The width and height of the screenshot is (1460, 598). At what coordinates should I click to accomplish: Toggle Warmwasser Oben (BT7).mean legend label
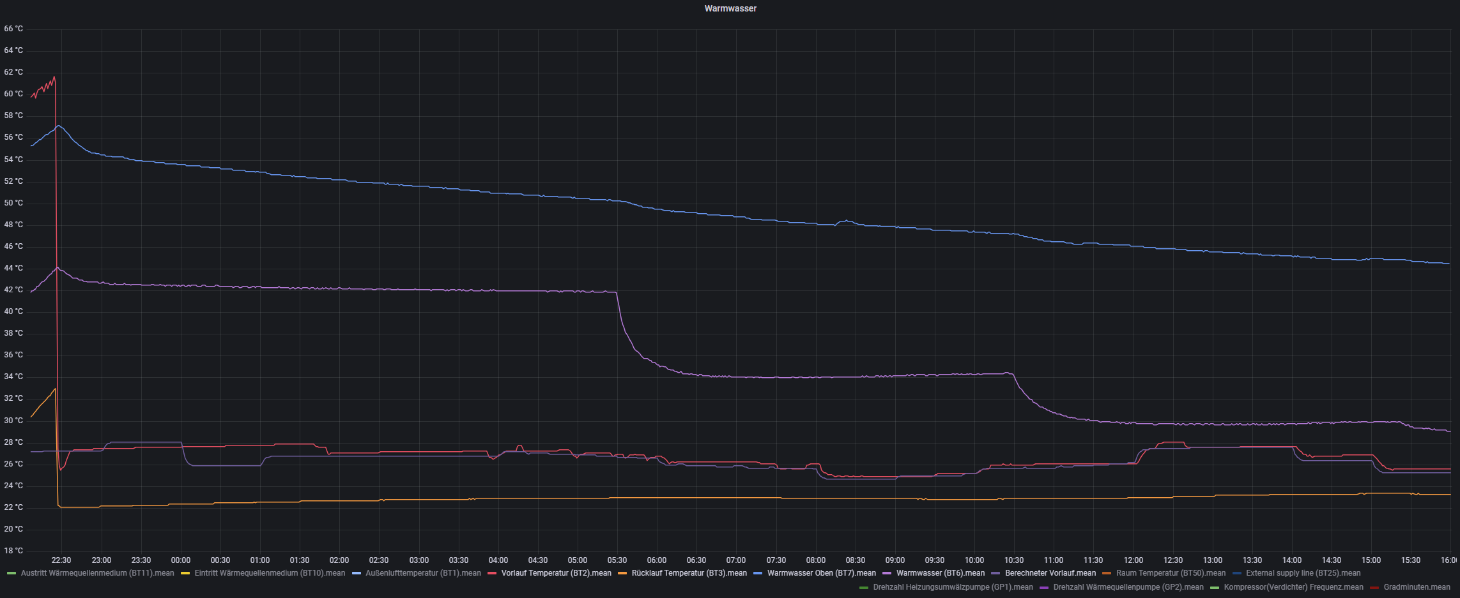pos(821,573)
